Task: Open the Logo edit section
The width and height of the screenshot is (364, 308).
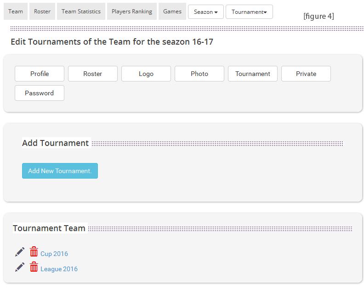Action: coord(146,74)
